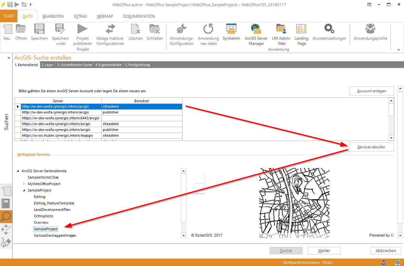Select the publisher server row in the table

[97, 112]
